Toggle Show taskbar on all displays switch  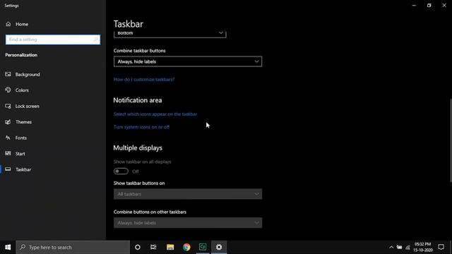tap(121, 171)
